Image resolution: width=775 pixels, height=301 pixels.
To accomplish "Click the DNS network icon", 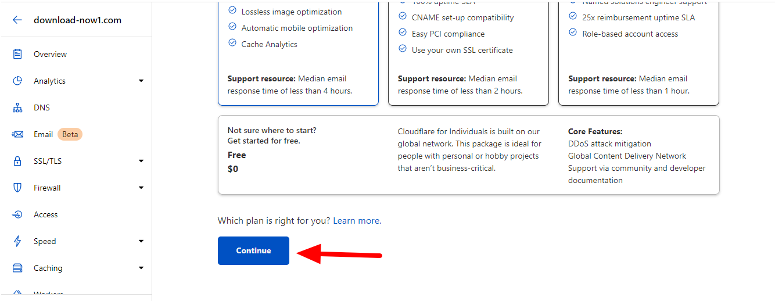I will (17, 107).
